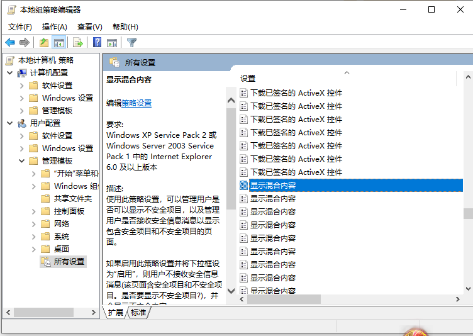The image size is (473, 336).
Task: Expand the 控制面板 folder node
Action: click(33, 211)
